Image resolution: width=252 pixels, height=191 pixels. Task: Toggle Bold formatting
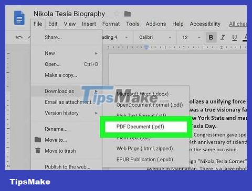pyautogui.click(x=211, y=37)
